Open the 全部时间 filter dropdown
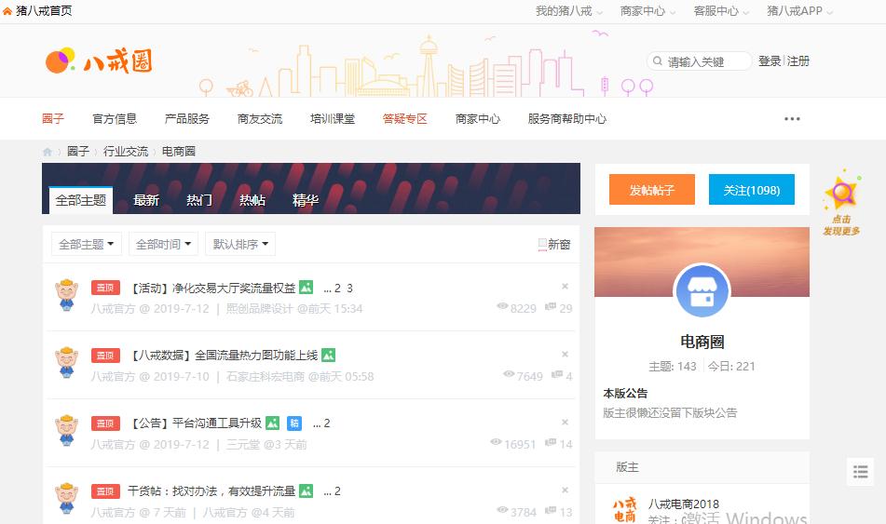The width and height of the screenshot is (886, 524). [163, 244]
